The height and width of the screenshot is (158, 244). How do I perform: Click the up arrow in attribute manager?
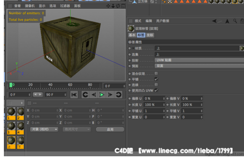pos(227,21)
